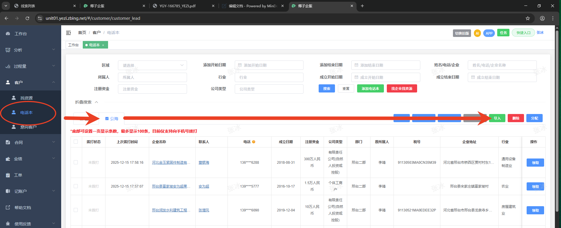Open the 工作台 dashboard icon in sidebar
This screenshot has width=561, height=228.
[8, 34]
